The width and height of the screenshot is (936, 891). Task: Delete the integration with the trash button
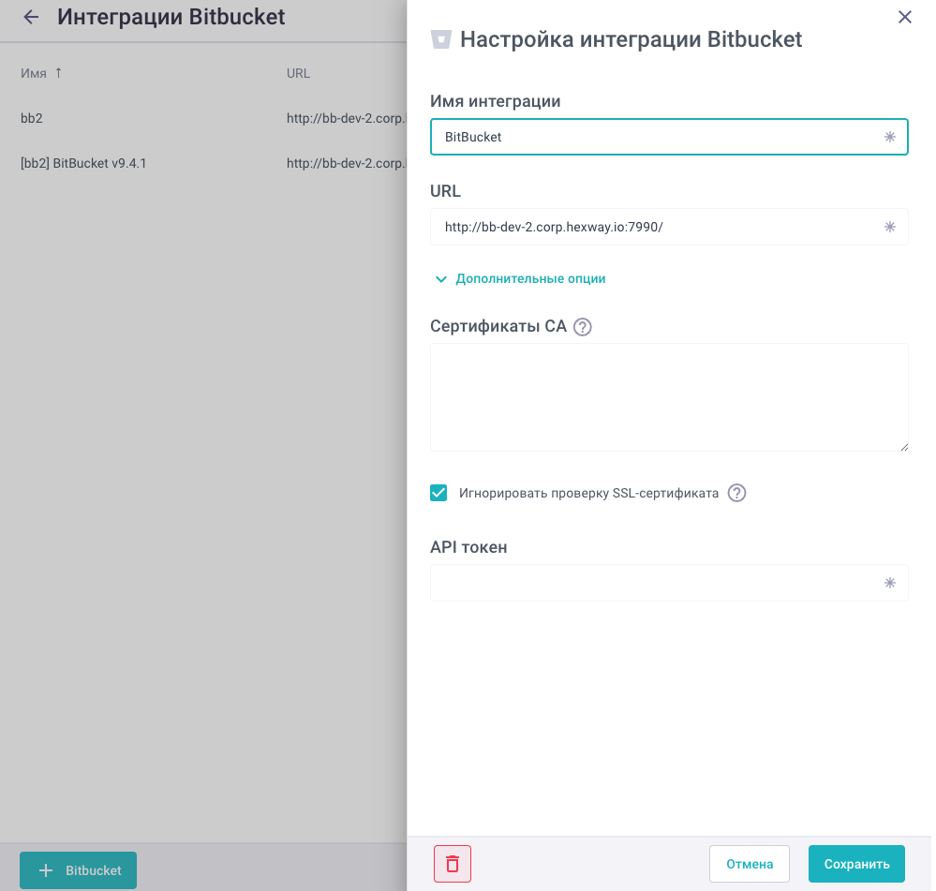453,864
